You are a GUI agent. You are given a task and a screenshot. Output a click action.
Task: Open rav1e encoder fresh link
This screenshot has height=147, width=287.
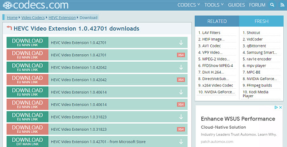point(259,59)
